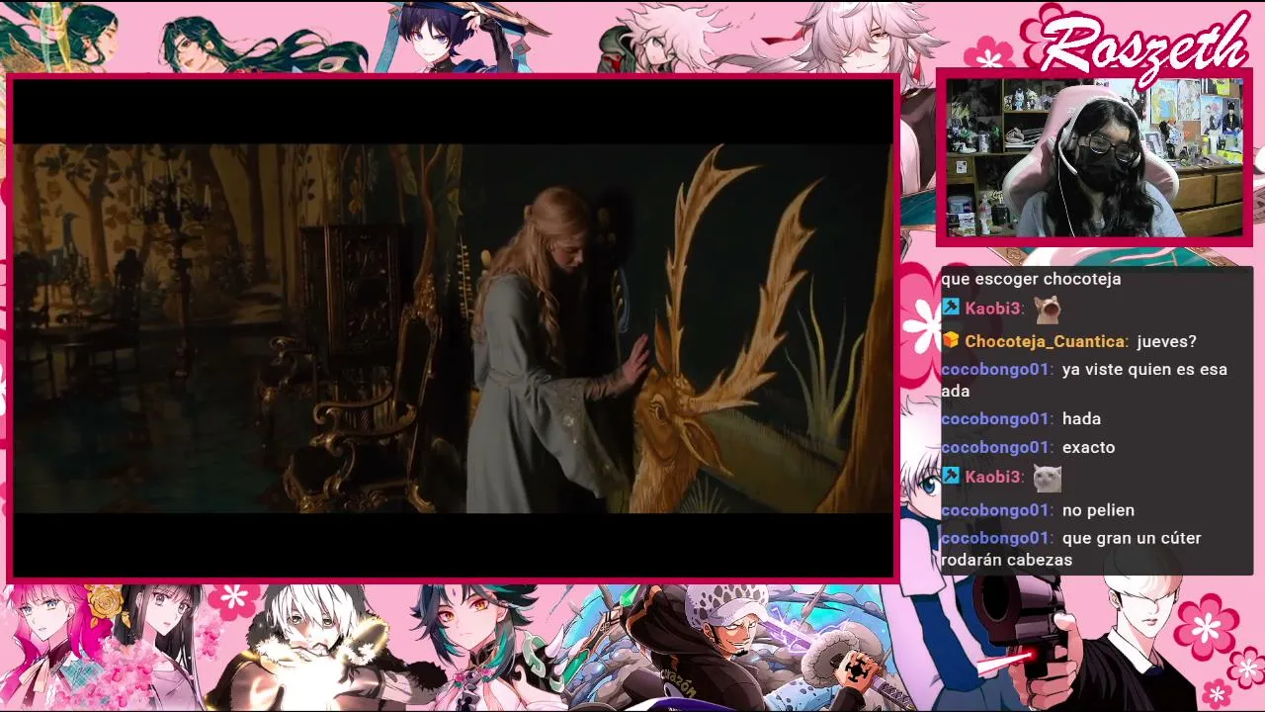Select the cocobongo01 username beside 'ya viste quien'
Viewport: 1265px width, 712px height.
(995, 370)
